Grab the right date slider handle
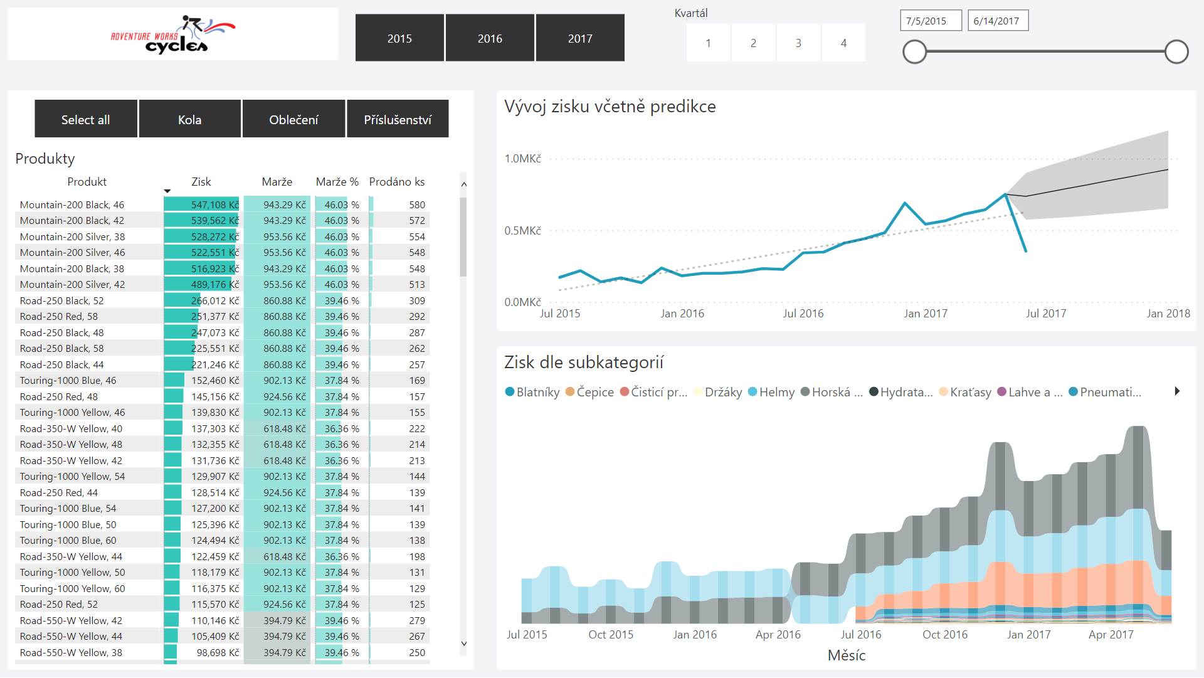The width and height of the screenshot is (1204, 678). pyautogui.click(x=1176, y=51)
